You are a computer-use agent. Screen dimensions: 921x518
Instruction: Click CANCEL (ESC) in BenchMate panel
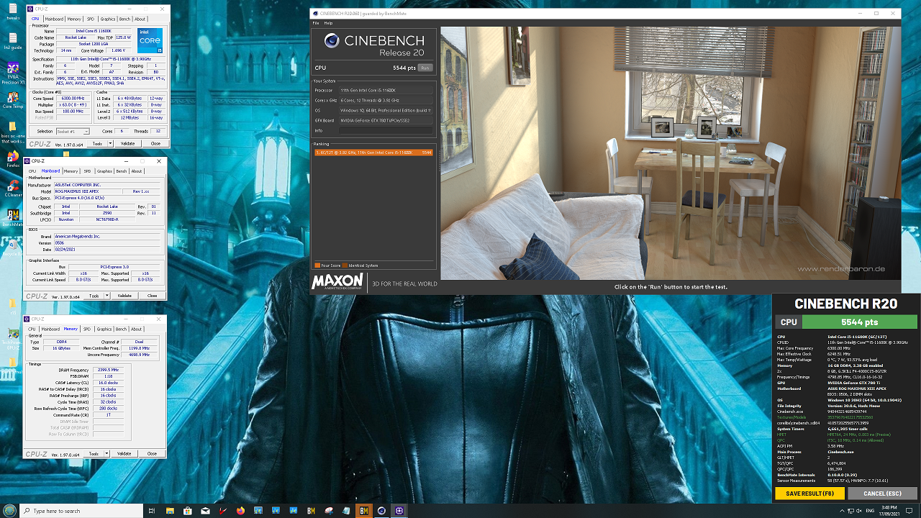pos(883,494)
